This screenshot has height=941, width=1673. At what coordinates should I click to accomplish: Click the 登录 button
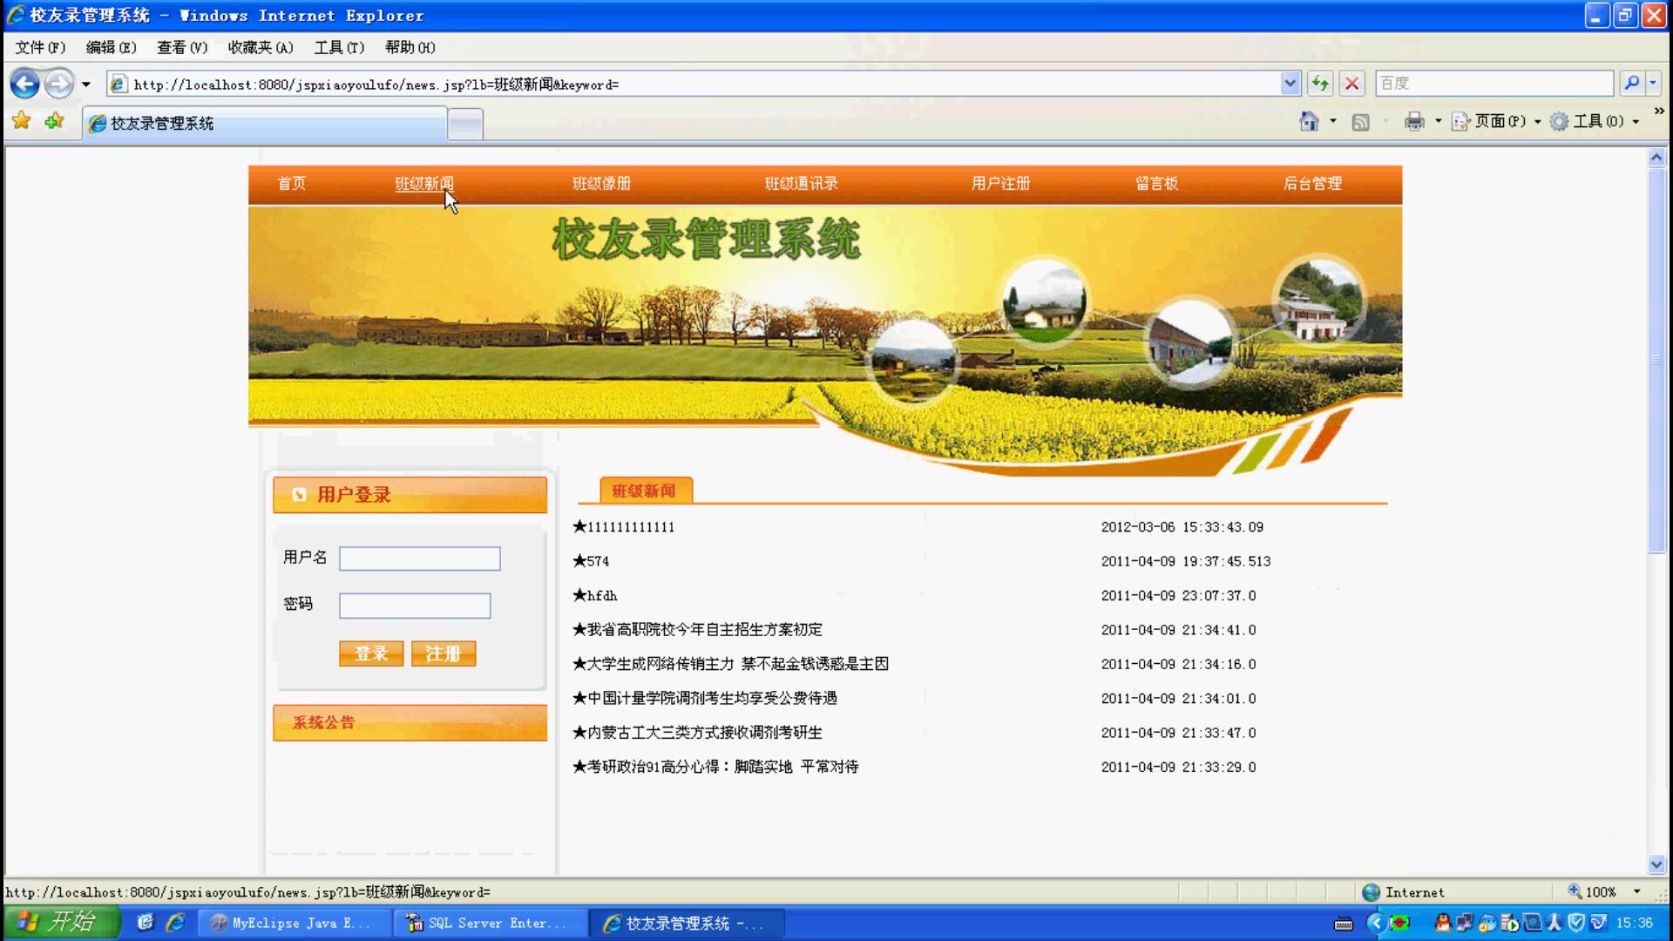click(371, 653)
